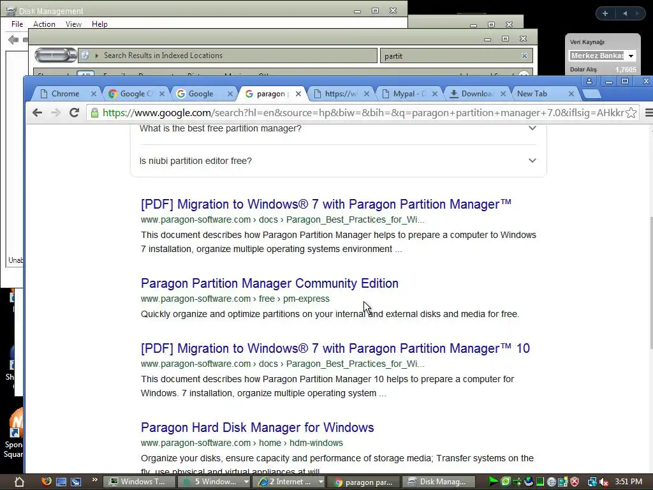Open the Action menu in Disk Management

[x=44, y=24]
